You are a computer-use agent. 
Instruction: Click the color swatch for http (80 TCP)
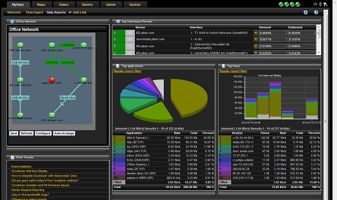pyautogui.click(x=119, y=142)
